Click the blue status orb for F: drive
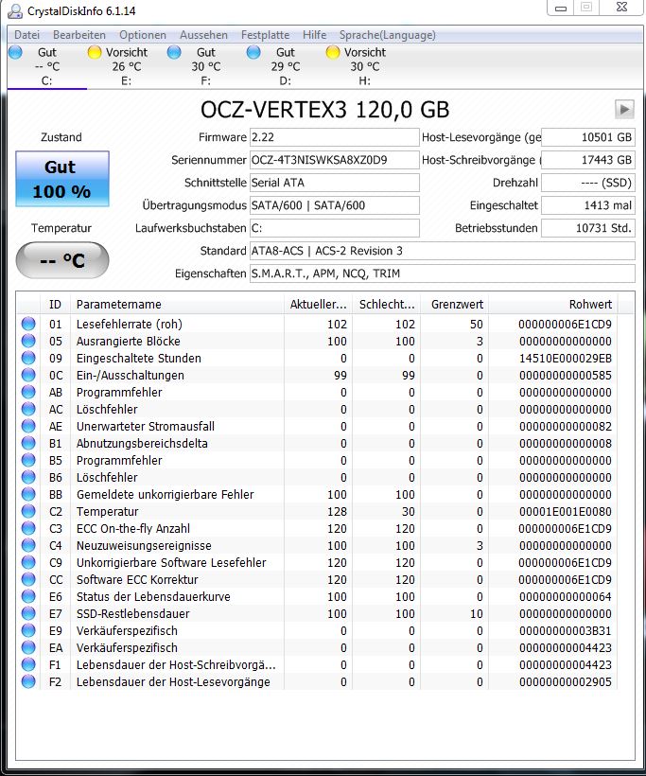The height and width of the screenshot is (776, 646). [174, 52]
